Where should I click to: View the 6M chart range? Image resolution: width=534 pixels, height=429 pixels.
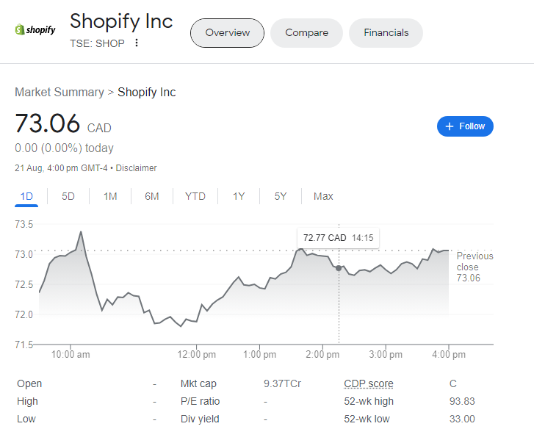tap(152, 196)
